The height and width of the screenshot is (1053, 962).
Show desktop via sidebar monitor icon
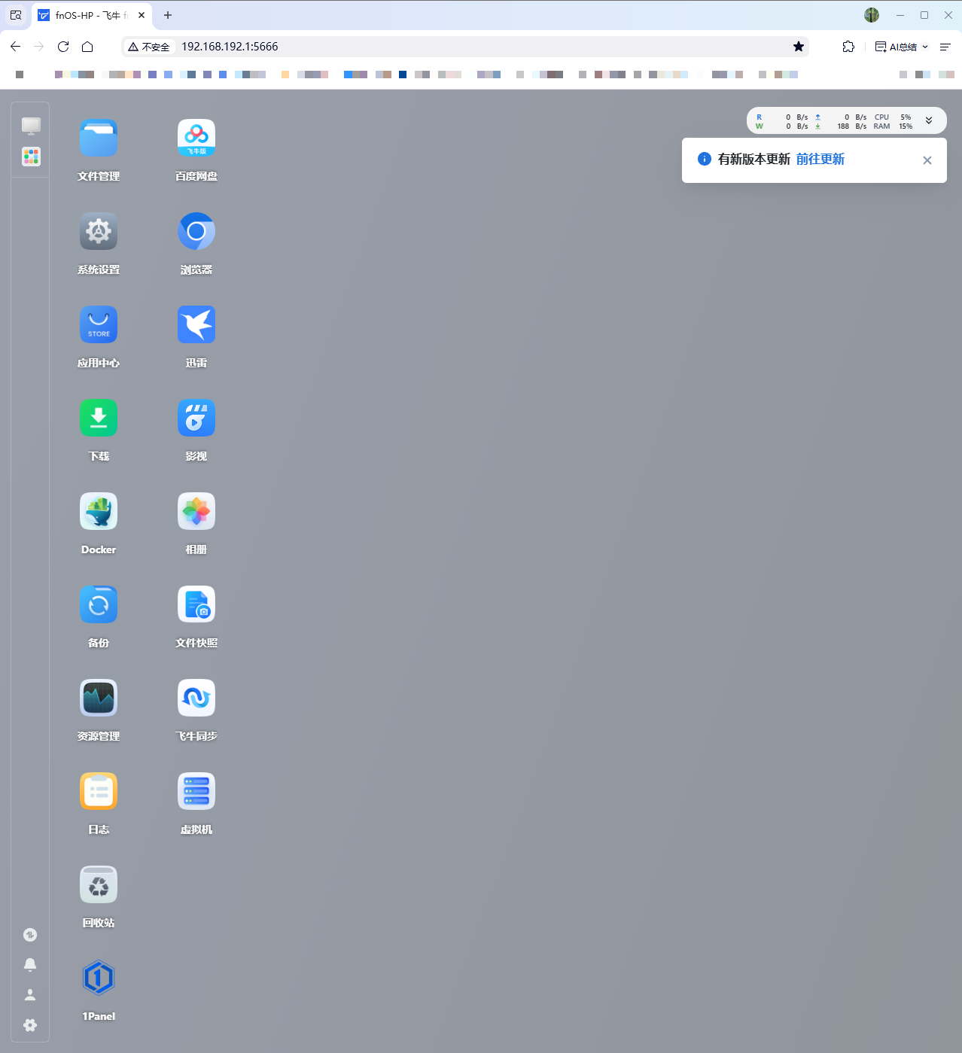coord(31,125)
